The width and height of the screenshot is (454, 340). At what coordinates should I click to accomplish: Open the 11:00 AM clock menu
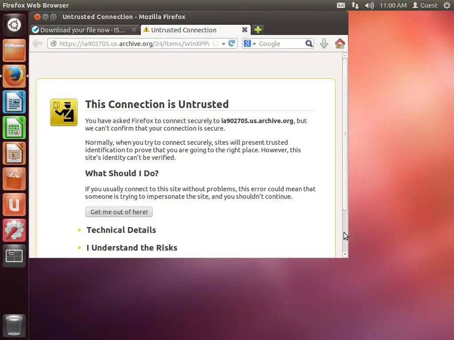click(393, 5)
